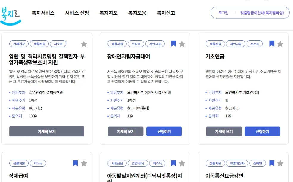Toggle favorite star on 기초연금 card

point(280,44)
